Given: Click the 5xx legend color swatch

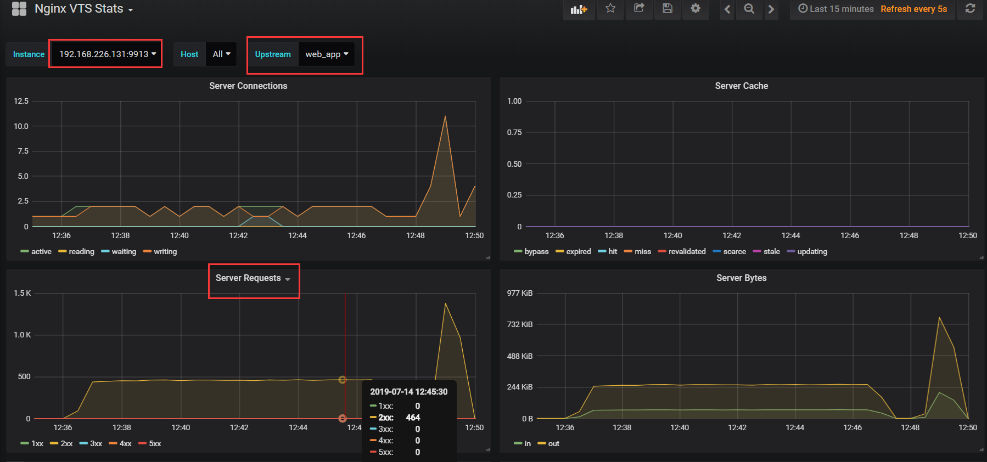Looking at the screenshot, I should [143, 443].
